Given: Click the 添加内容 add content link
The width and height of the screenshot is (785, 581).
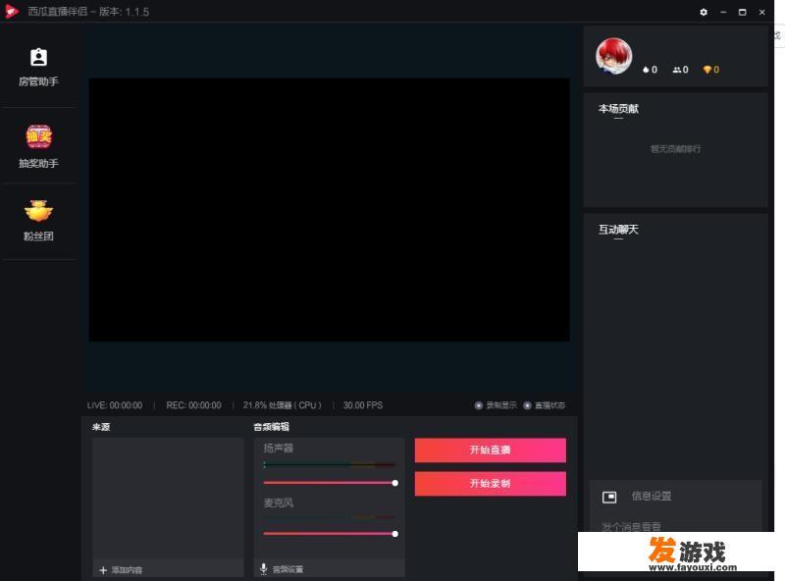Looking at the screenshot, I should [128, 570].
